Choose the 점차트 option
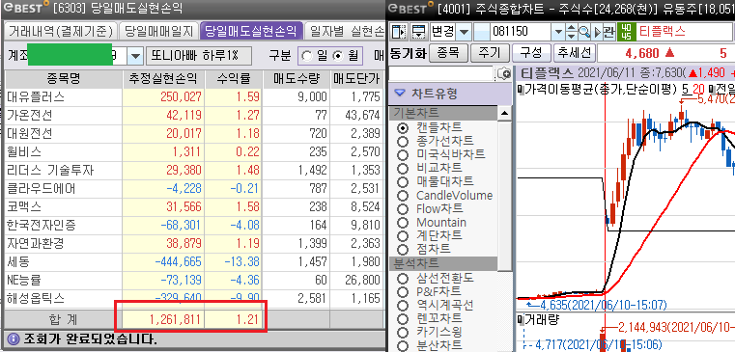 (x=403, y=250)
